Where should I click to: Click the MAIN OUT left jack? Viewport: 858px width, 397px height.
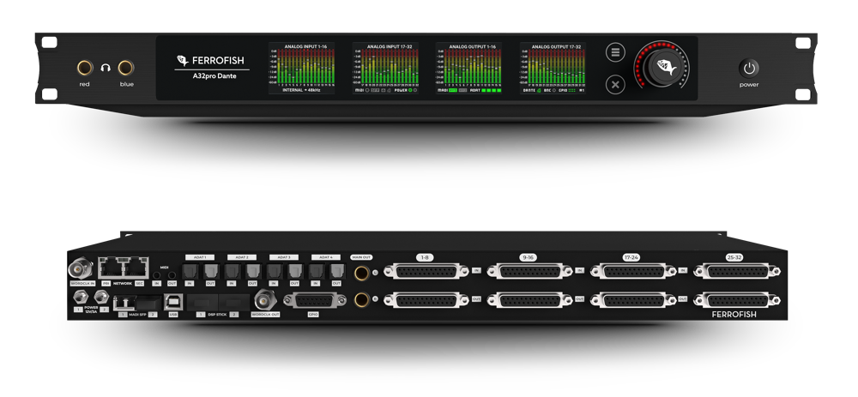pos(362,274)
